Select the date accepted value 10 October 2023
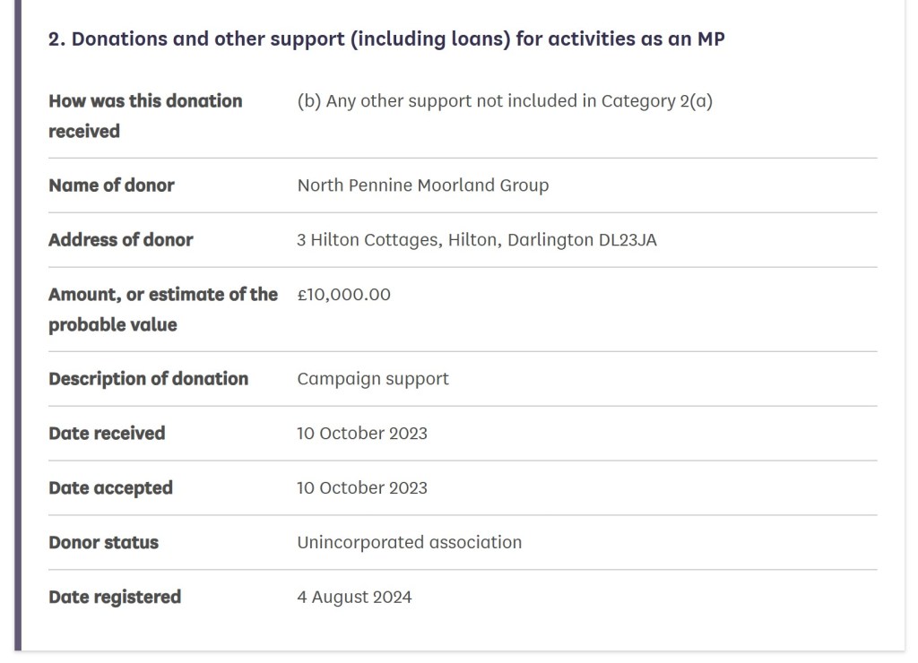 362,488
